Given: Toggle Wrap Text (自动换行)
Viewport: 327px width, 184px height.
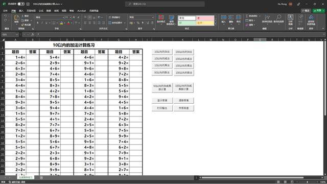Looking at the screenshot, I should (x=114, y=17).
